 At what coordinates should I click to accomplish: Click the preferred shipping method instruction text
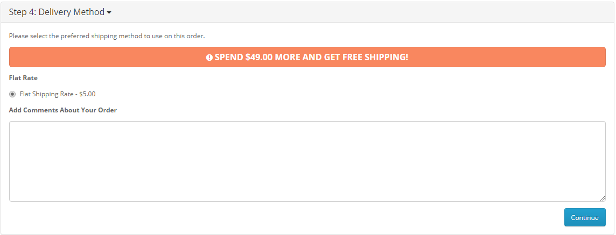click(x=107, y=36)
